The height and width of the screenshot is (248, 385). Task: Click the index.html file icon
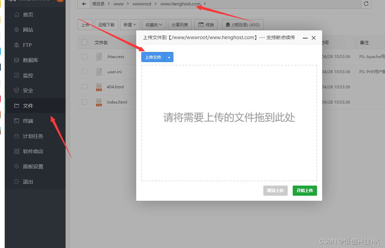click(99, 102)
